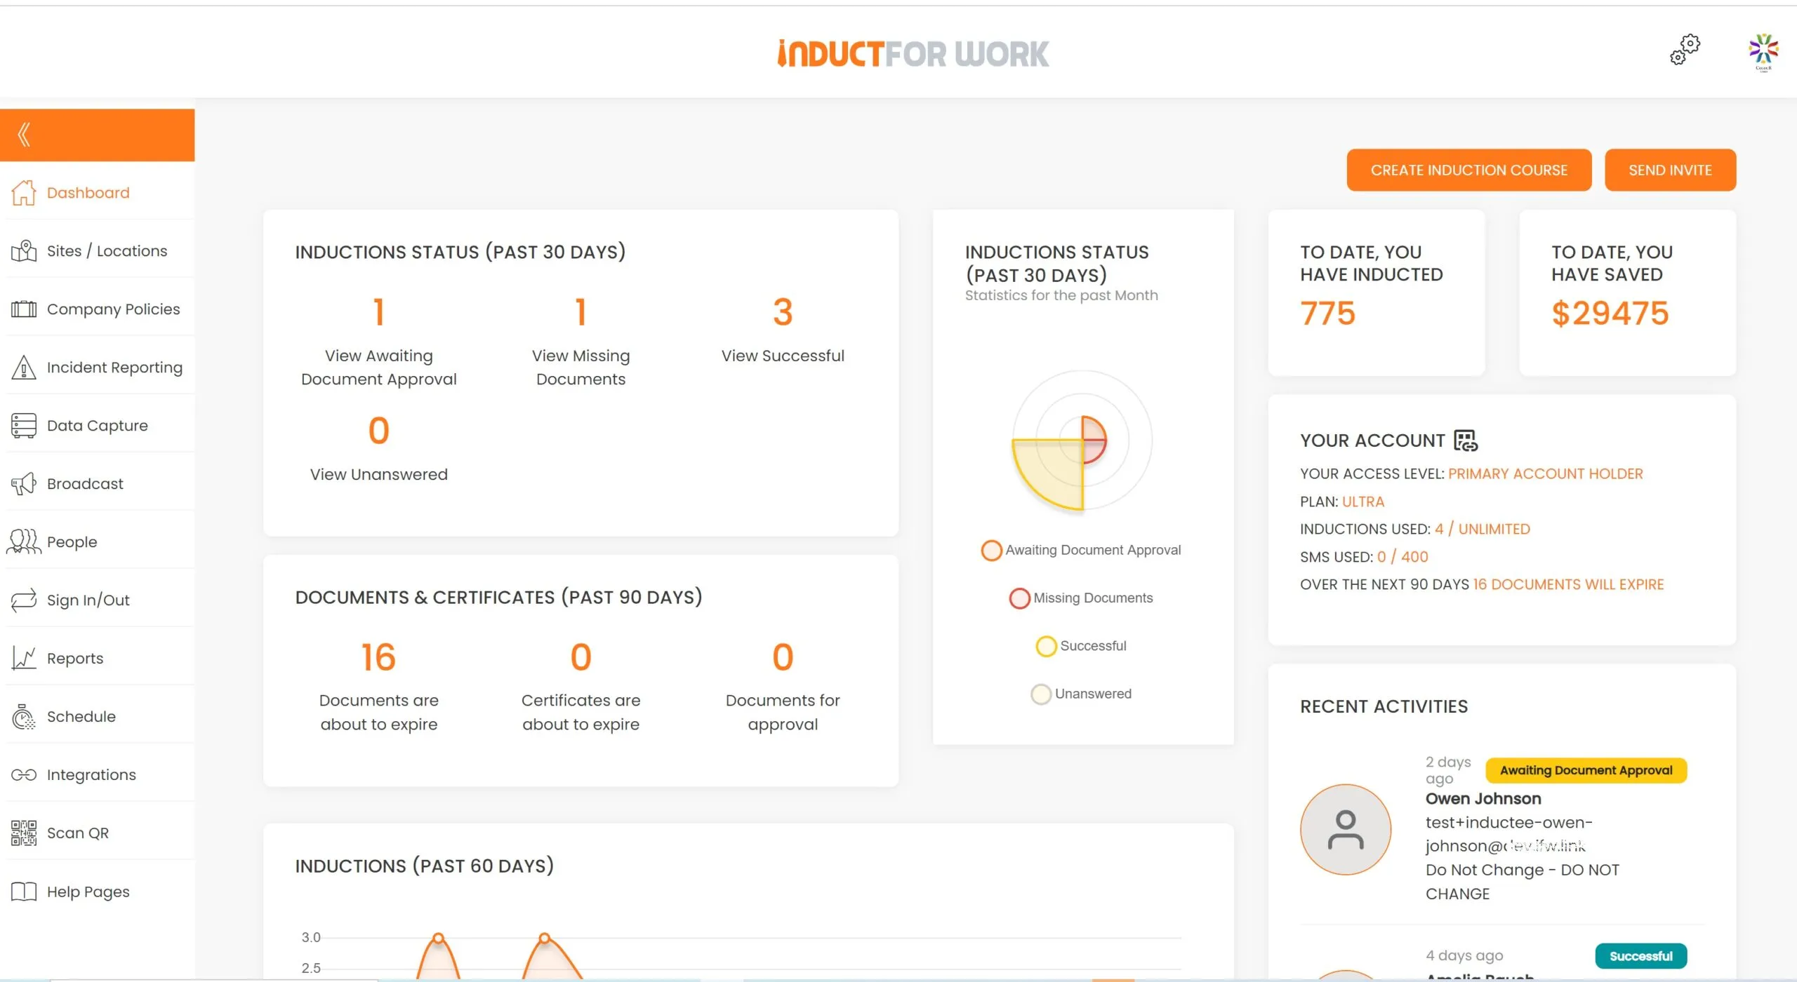The width and height of the screenshot is (1797, 982).
Task: Click '4 / UNLIMITED' inductions used value
Action: (x=1482, y=529)
